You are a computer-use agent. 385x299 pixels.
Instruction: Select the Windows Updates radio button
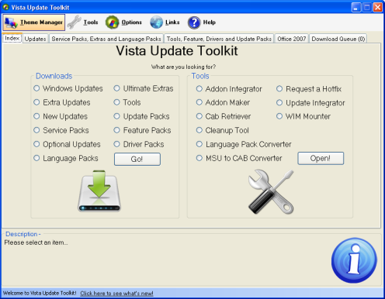pyautogui.click(x=36, y=88)
